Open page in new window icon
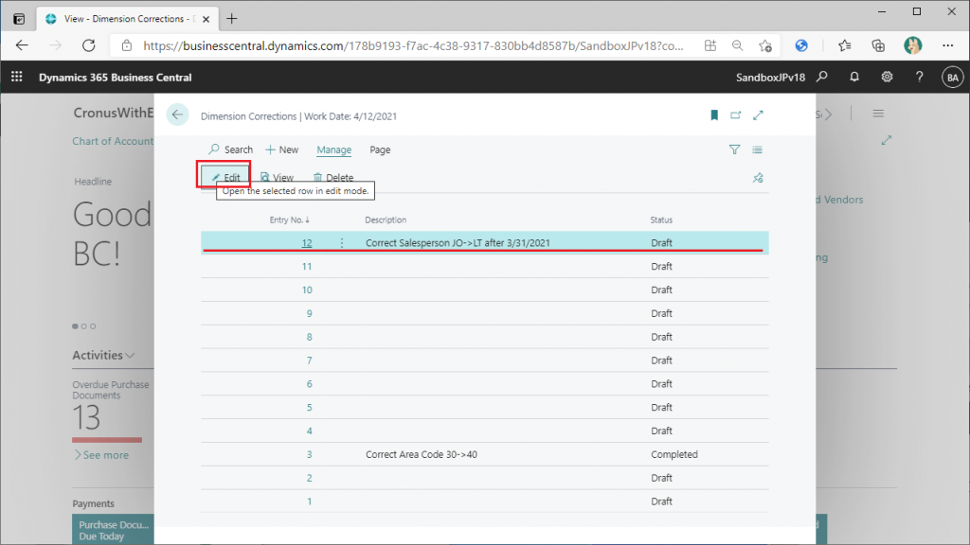The height and width of the screenshot is (545, 970). tap(736, 115)
